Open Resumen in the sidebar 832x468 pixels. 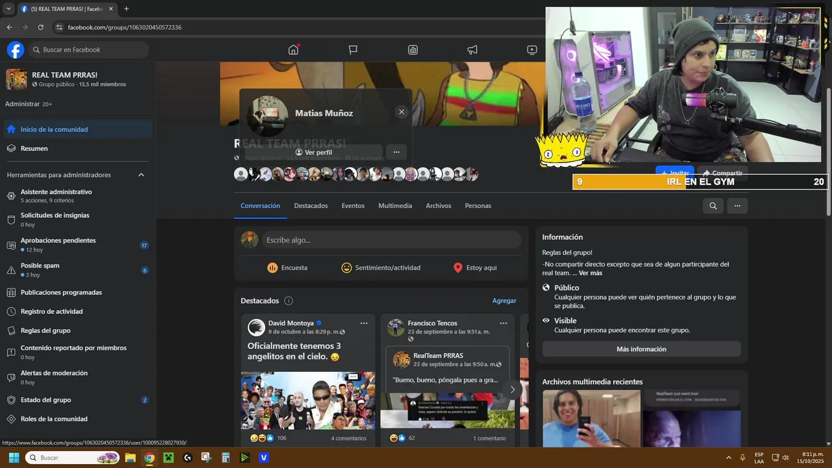coord(78,148)
